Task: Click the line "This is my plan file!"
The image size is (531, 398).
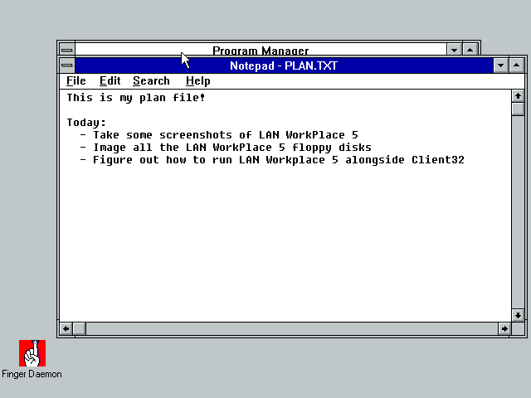Action: click(136, 98)
